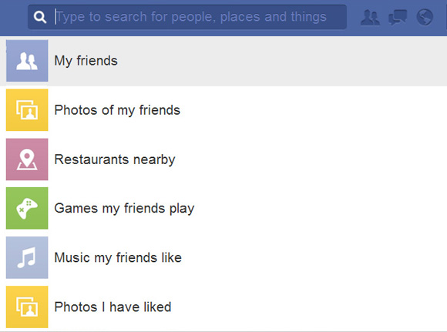Screen dimensions: 447x332
Task: Click yellow photo icon beside Photos of my friends
Action: [x=27, y=110]
